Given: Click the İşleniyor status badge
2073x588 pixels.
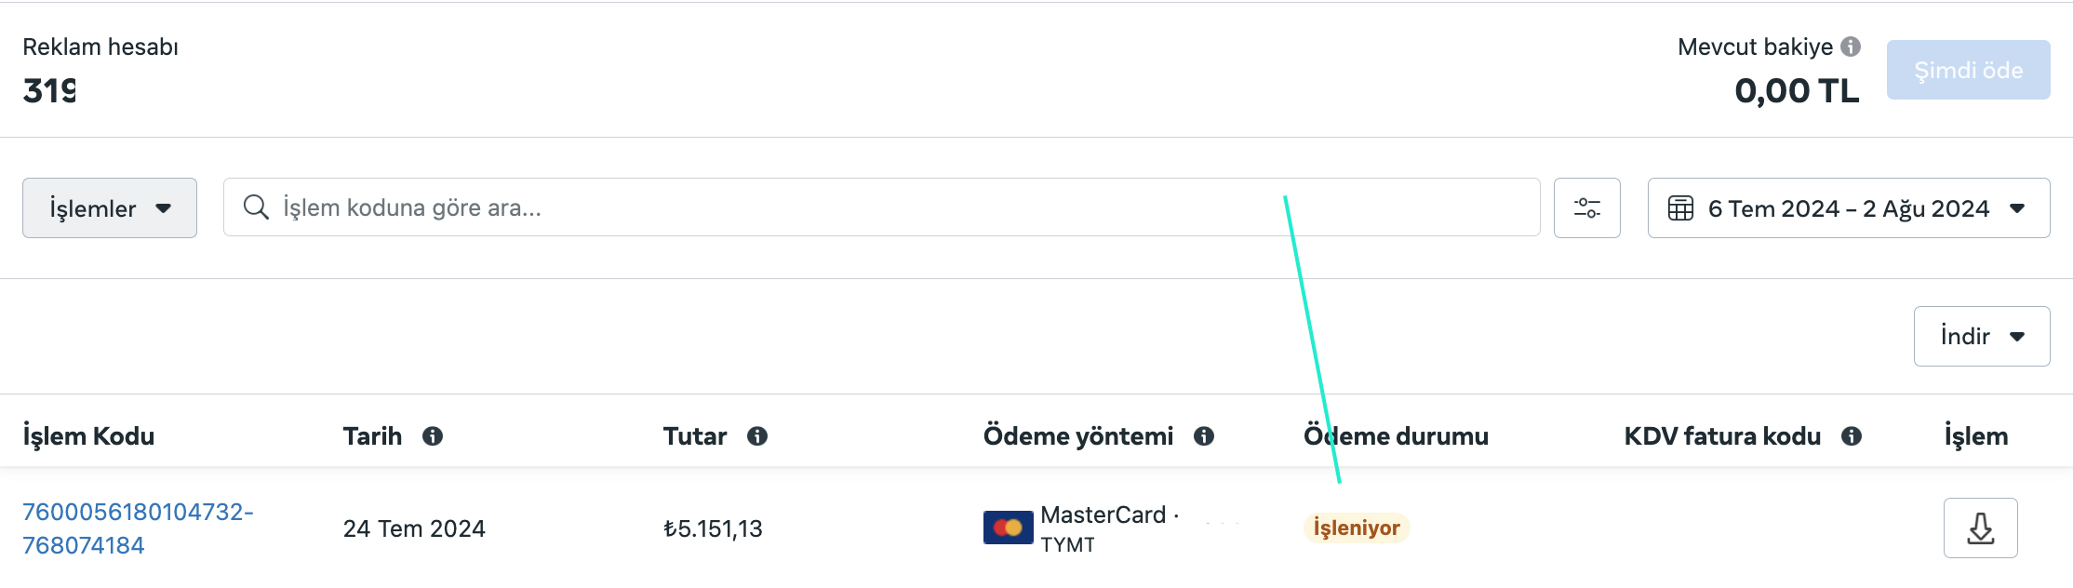Looking at the screenshot, I should click(1357, 528).
